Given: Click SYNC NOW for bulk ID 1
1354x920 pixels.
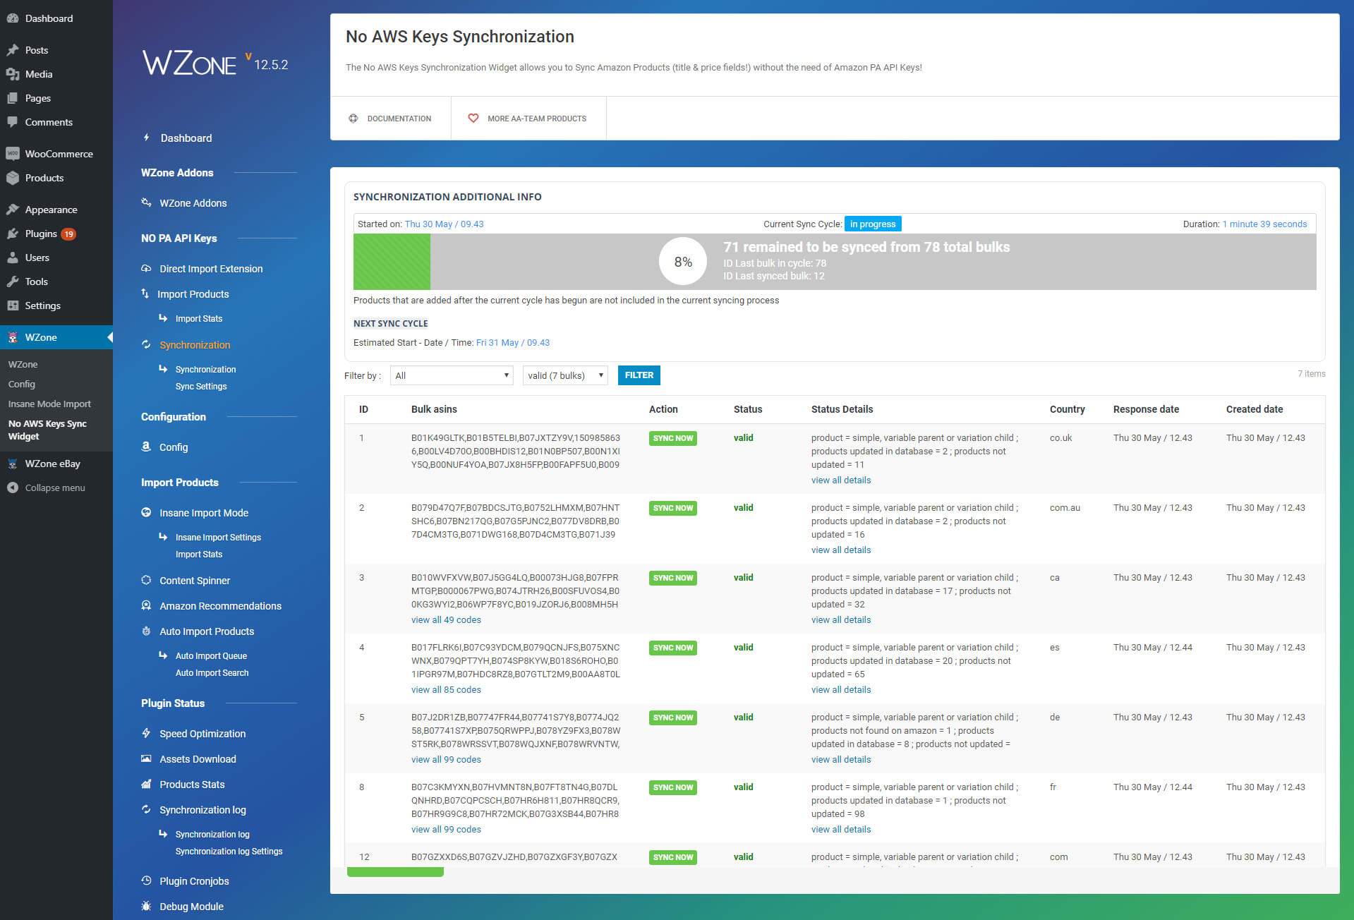Looking at the screenshot, I should click(x=673, y=438).
